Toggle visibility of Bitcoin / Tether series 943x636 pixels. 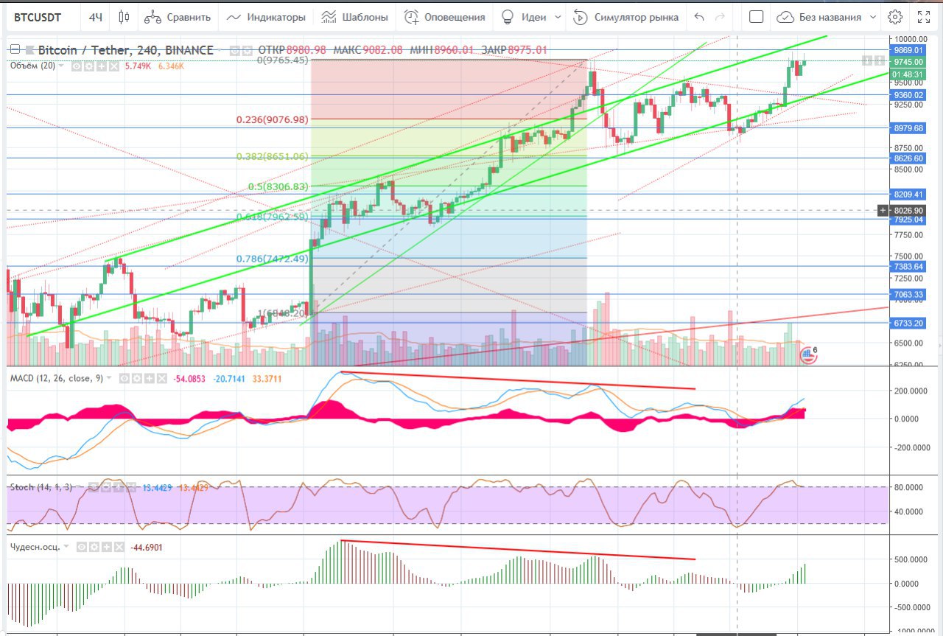[x=234, y=51]
